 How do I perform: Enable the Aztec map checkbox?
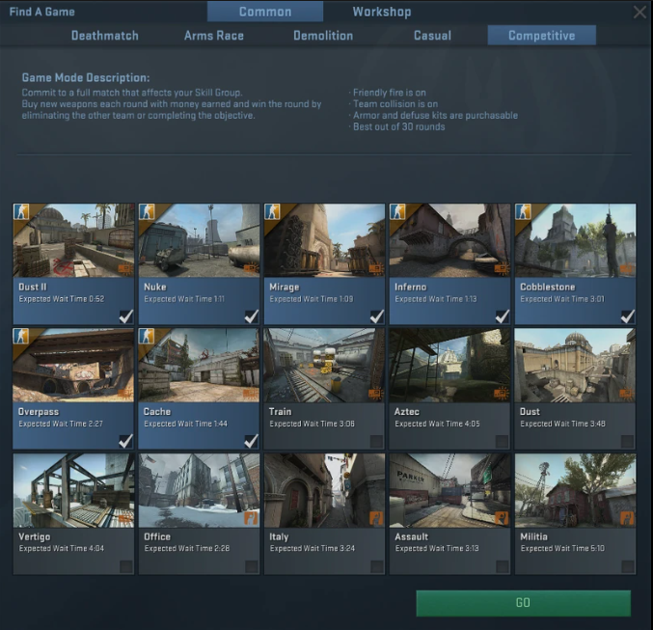point(502,442)
